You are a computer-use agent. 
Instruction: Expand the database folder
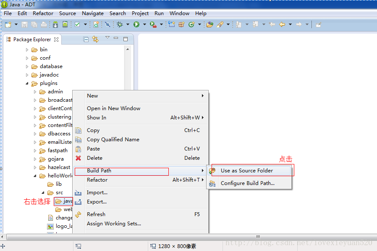(x=27, y=66)
